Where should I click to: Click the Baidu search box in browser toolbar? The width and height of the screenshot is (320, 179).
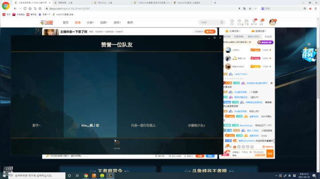click(284, 8)
